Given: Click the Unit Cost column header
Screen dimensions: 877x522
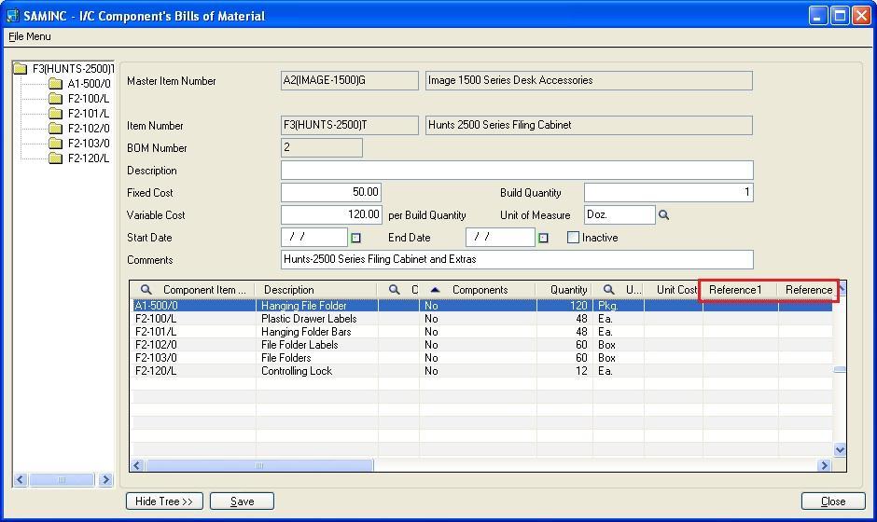Looking at the screenshot, I should tap(674, 290).
